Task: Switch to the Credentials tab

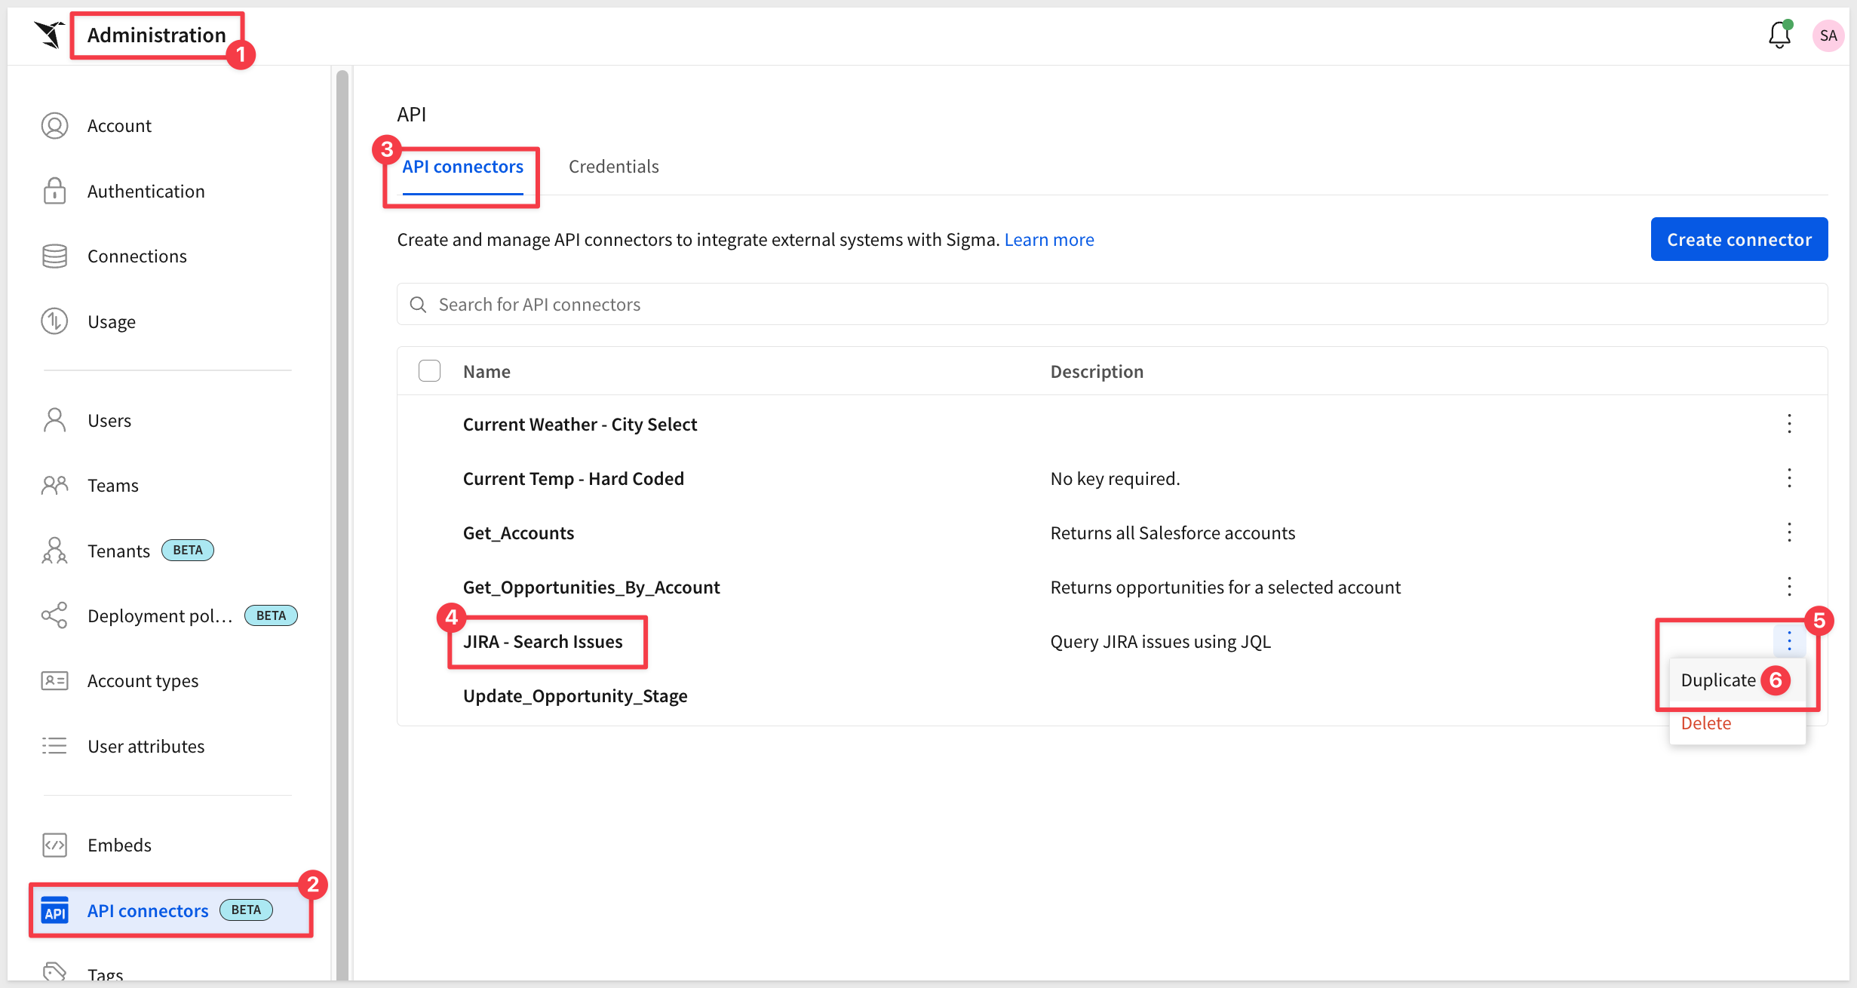Action: point(613,167)
